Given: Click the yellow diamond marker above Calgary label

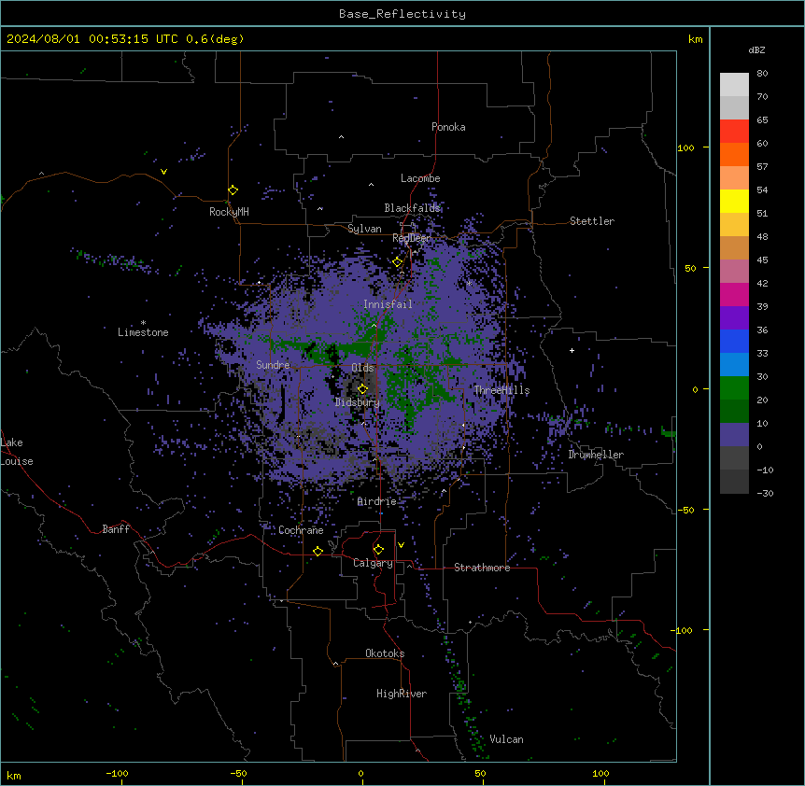Looking at the screenshot, I should point(378,550).
